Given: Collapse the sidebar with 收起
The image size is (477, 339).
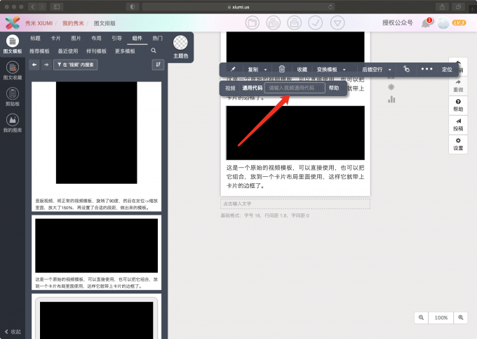Looking at the screenshot, I should 13,331.
